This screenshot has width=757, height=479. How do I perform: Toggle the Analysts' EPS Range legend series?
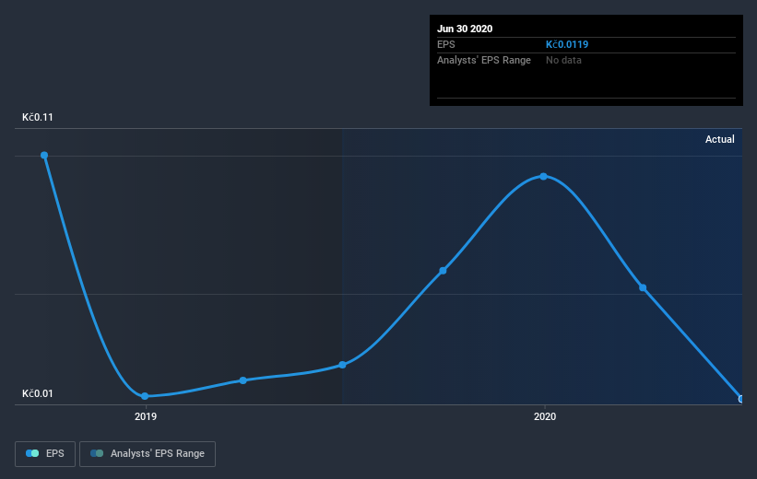(x=148, y=453)
